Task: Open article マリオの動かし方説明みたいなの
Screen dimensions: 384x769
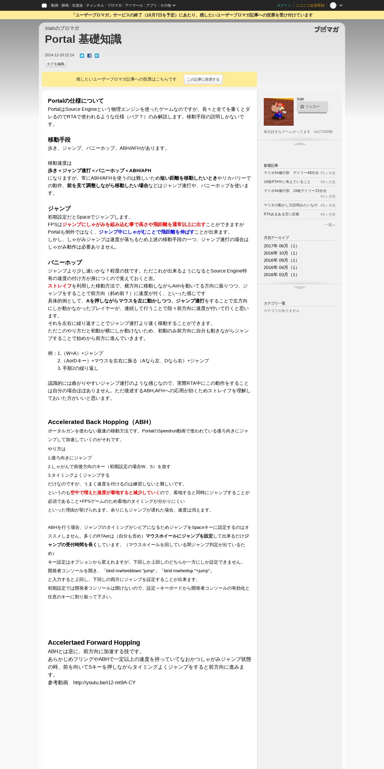Action: (291, 205)
